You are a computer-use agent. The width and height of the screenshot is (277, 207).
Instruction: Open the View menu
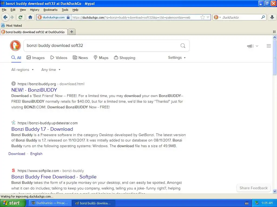click(23, 10)
